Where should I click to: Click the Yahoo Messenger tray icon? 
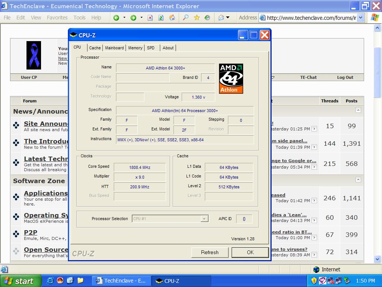[322, 281]
